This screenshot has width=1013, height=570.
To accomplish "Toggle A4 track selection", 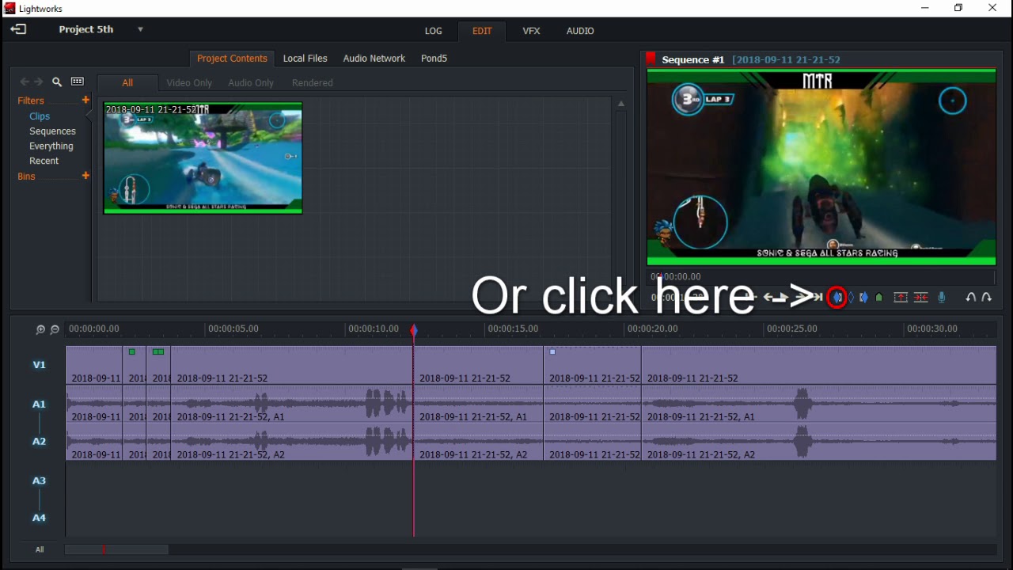I will point(39,518).
